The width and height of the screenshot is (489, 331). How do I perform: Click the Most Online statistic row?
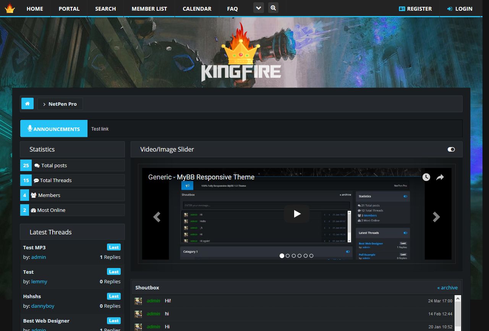[x=73, y=210]
